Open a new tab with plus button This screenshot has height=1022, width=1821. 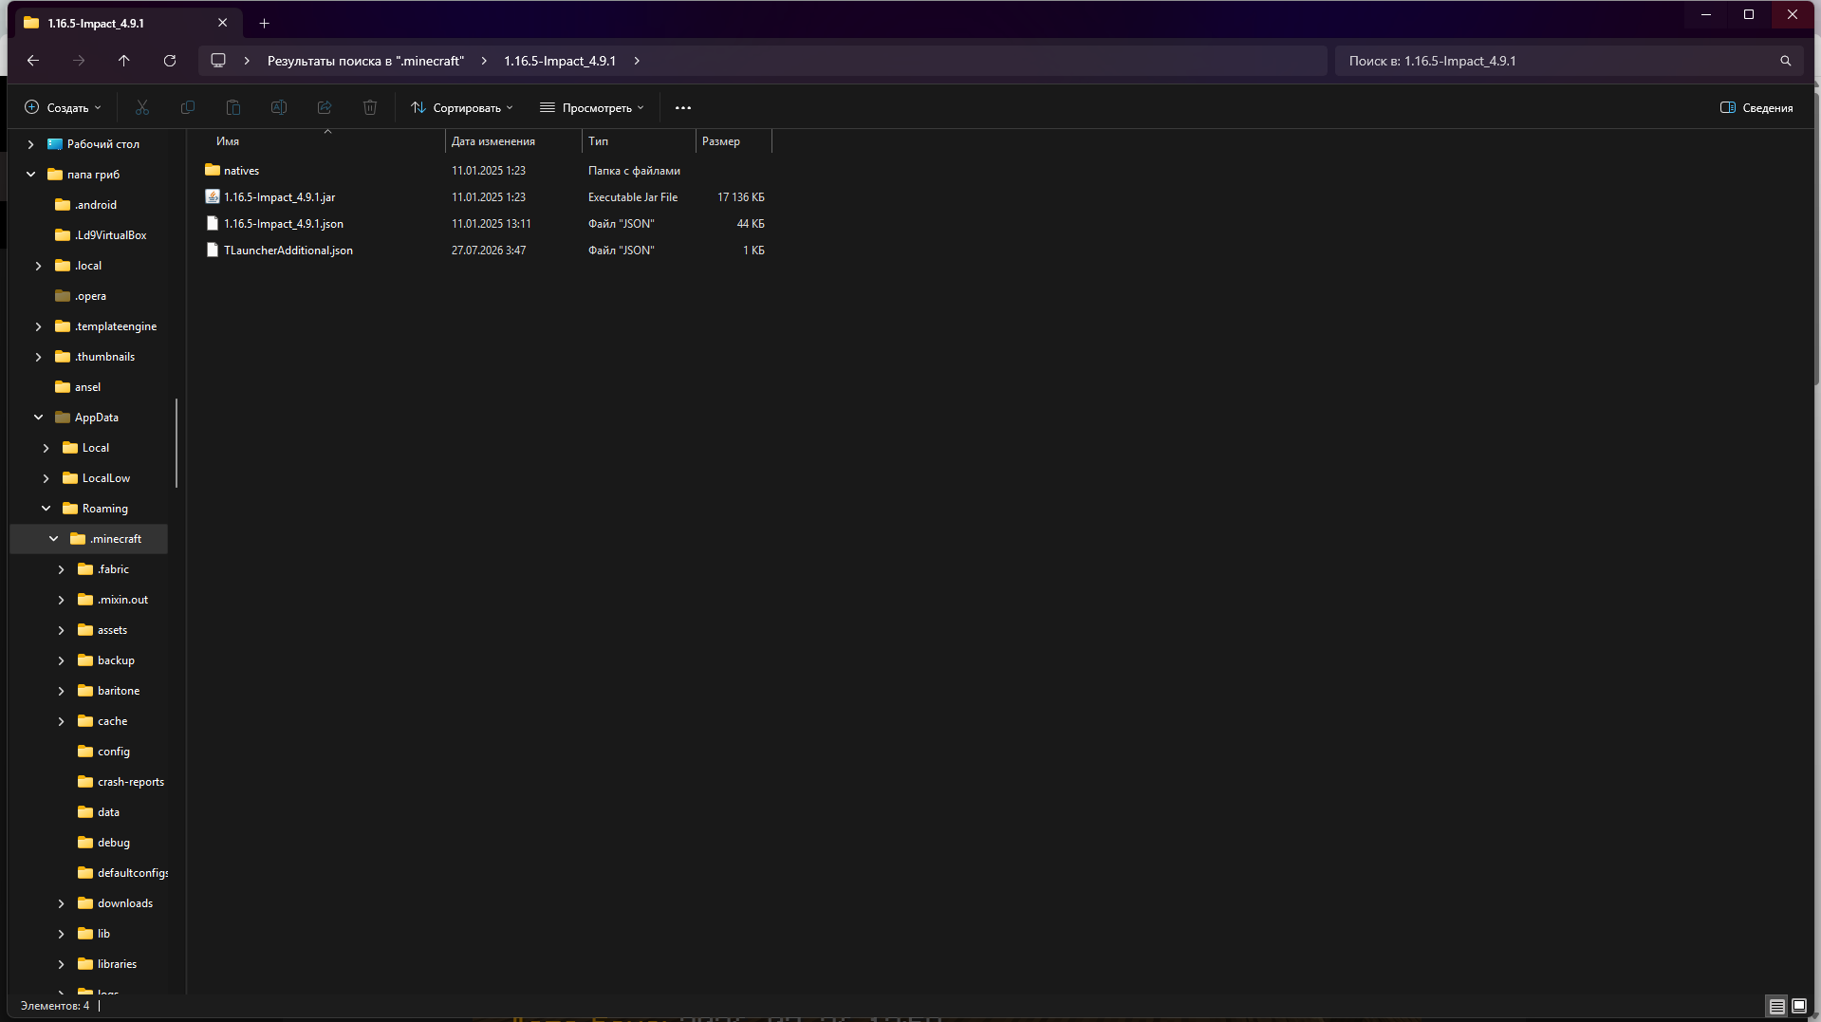(x=265, y=23)
